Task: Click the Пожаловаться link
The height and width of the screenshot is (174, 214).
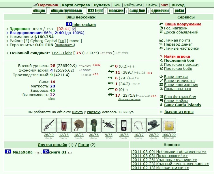Action: coord(177,89)
